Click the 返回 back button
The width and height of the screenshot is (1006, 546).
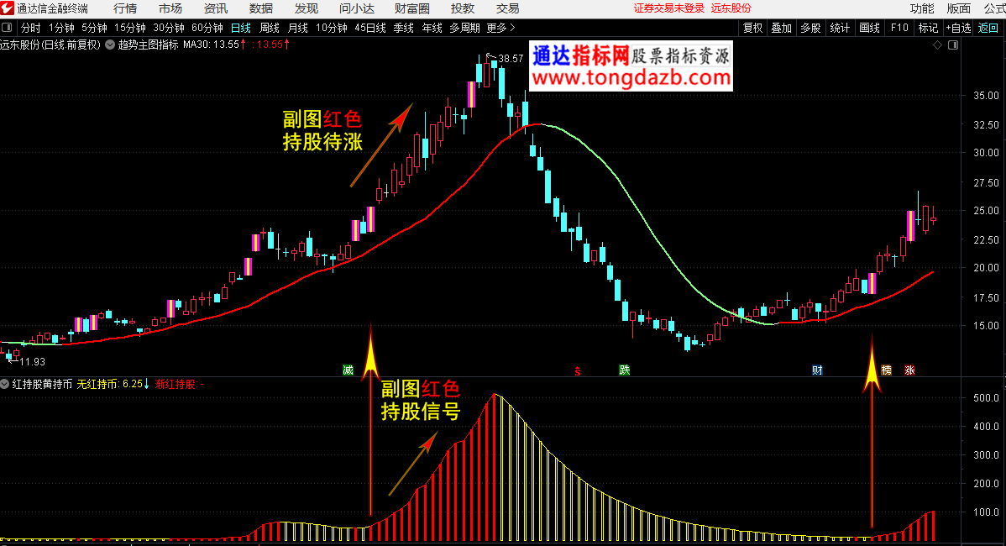(x=988, y=28)
